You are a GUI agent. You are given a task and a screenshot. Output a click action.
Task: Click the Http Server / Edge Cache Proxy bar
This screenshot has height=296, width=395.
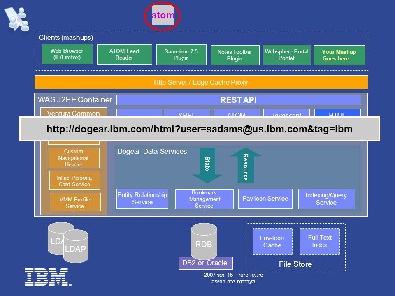(x=201, y=82)
